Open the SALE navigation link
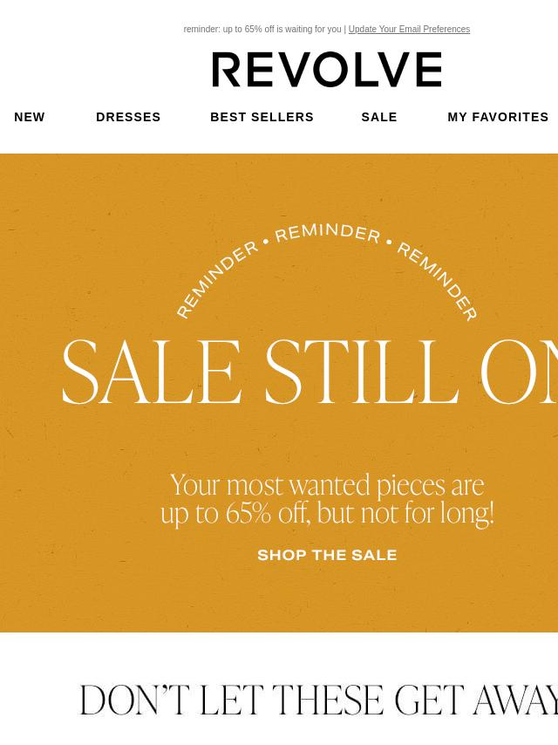Image resolution: width=558 pixels, height=745 pixels. pos(379,117)
